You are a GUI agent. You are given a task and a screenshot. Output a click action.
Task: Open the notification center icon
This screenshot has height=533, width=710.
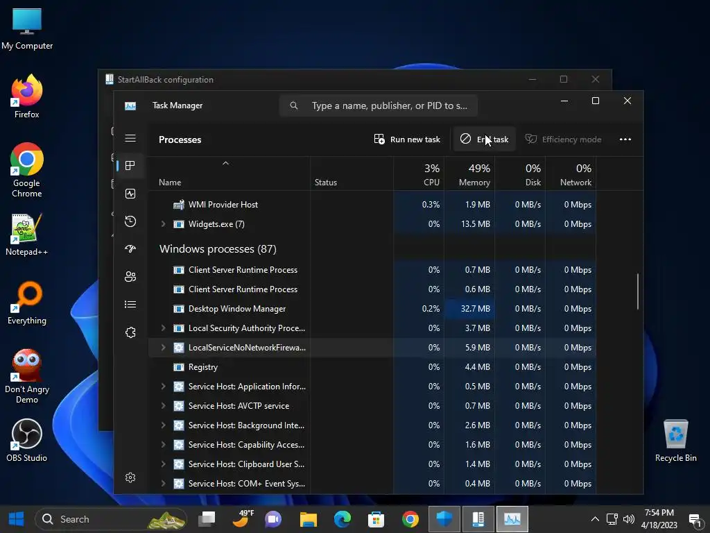[695, 520]
